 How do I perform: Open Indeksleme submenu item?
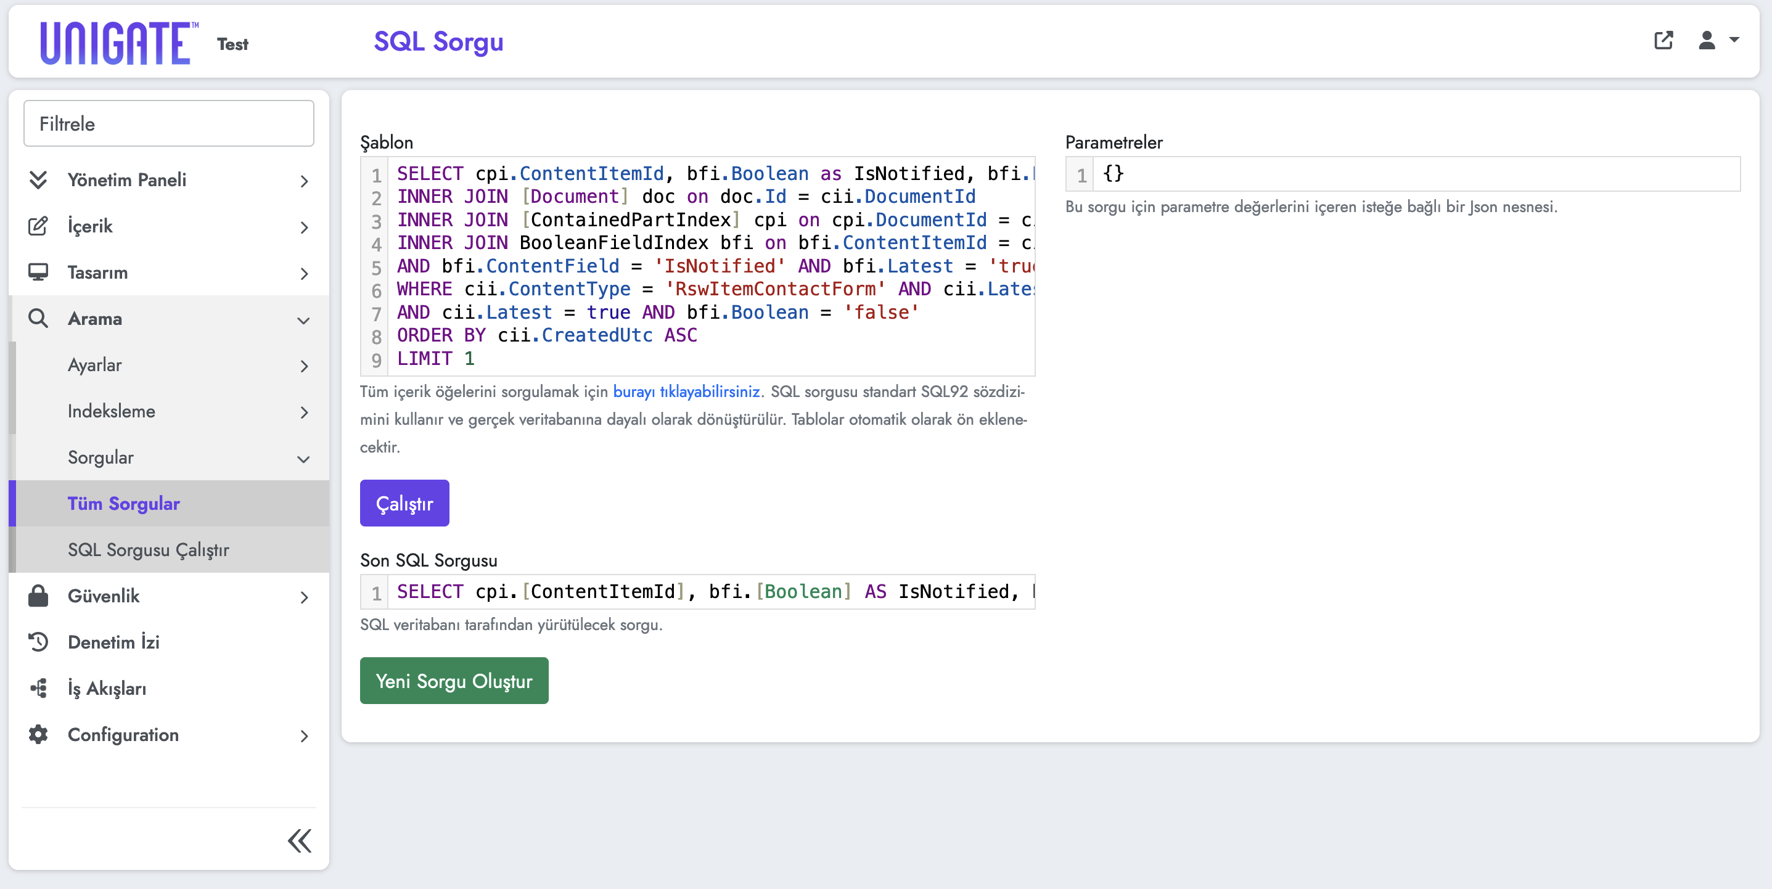point(169,411)
